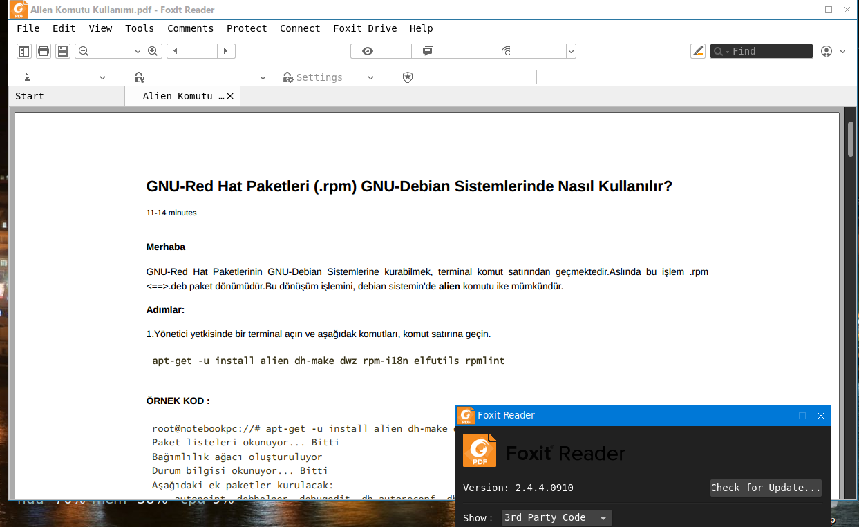Click the vertical scrollbar thumb
The image size is (859, 527).
tap(851, 140)
